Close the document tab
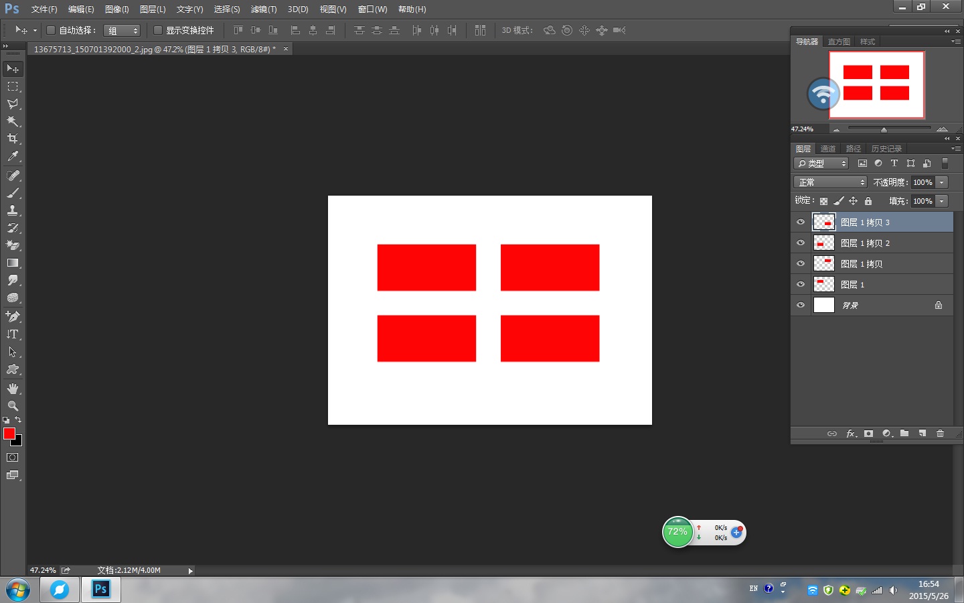Screen dimensions: 964x603 pyautogui.click(x=286, y=49)
